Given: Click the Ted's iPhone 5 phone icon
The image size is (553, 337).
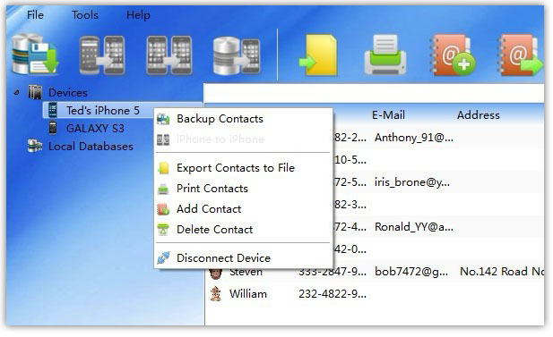Looking at the screenshot, I should click(53, 110).
